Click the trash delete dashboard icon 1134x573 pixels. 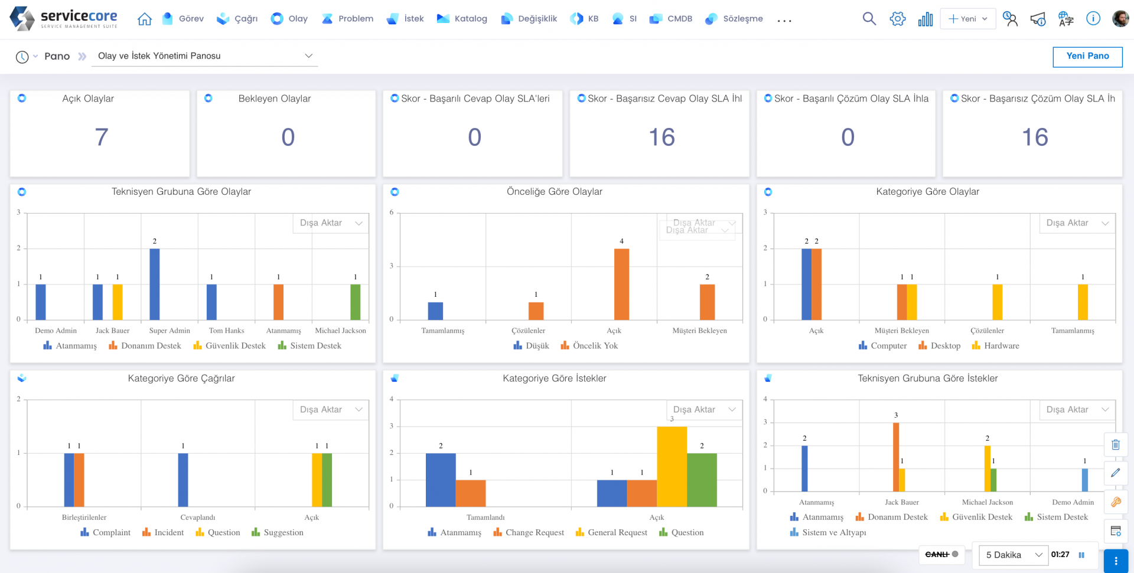pyautogui.click(x=1115, y=445)
